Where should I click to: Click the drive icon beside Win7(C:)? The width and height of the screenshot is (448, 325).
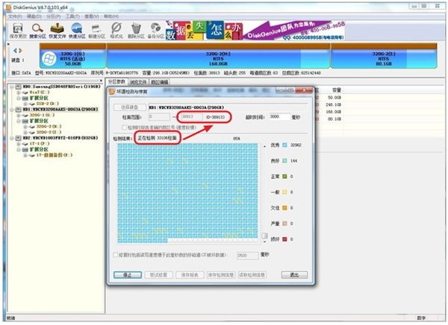click(x=25, y=92)
